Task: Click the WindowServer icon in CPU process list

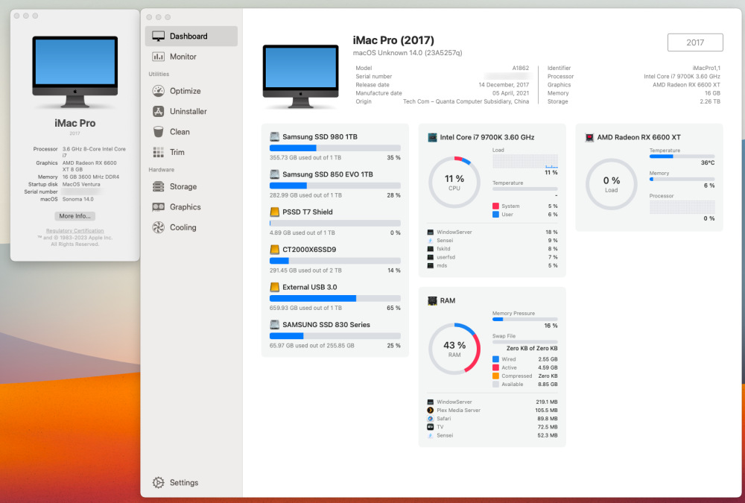Action: [431, 232]
